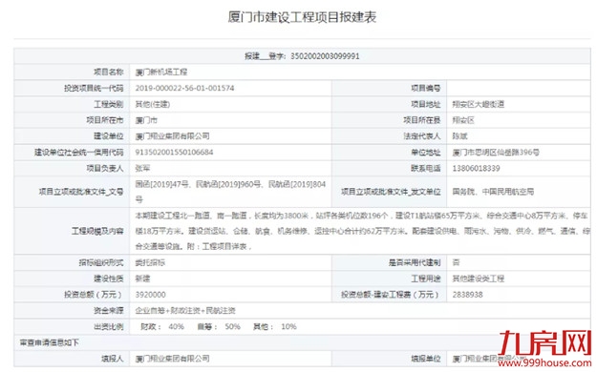597x372 pixels.
Task: Select the company name in the 建设单位 row
Action: click(x=173, y=136)
